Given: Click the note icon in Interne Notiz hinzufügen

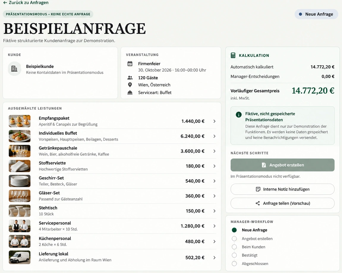Looking at the screenshot, I should [x=258, y=189].
